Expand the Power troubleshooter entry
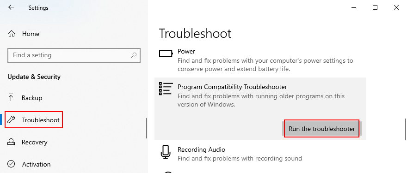Viewport: 407px width, 173px height. click(260, 61)
